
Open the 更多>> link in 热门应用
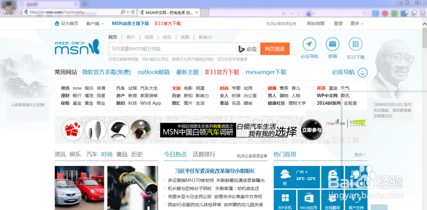pyautogui.click(x=360, y=155)
